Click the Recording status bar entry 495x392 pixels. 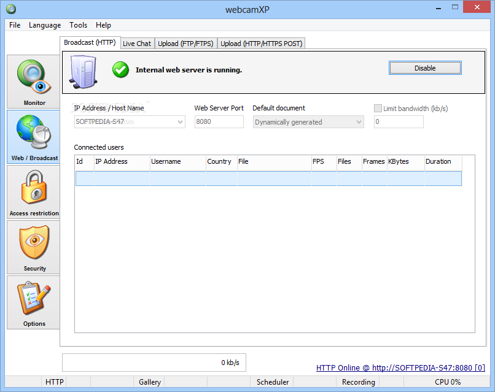click(358, 382)
